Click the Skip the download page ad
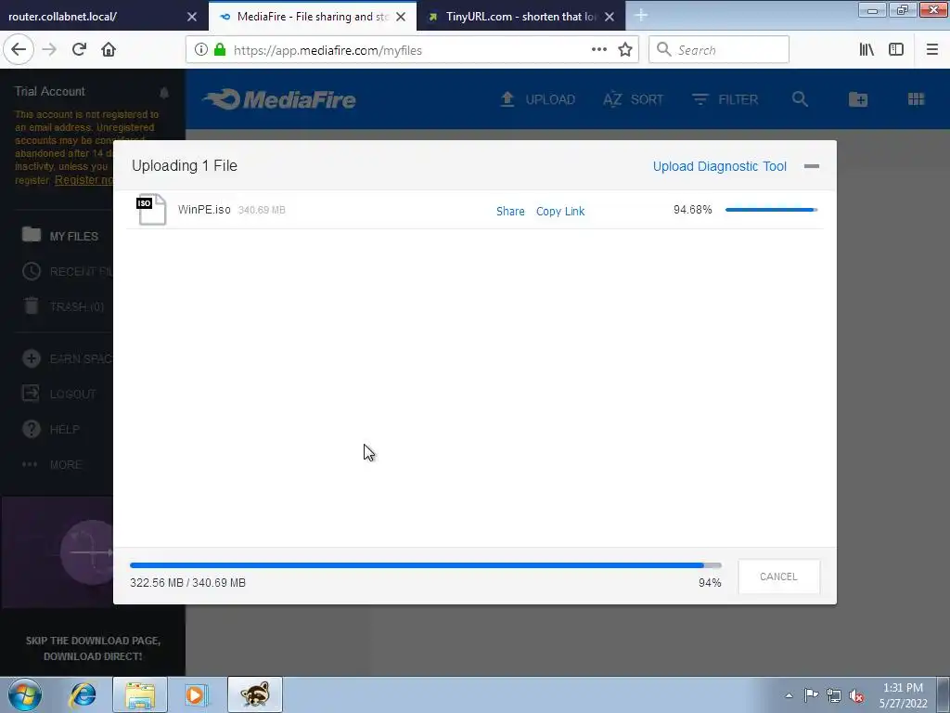 [93, 648]
